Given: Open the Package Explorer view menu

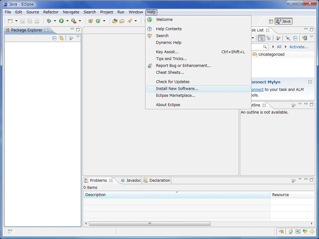Looking at the screenshot, I should [78, 37].
